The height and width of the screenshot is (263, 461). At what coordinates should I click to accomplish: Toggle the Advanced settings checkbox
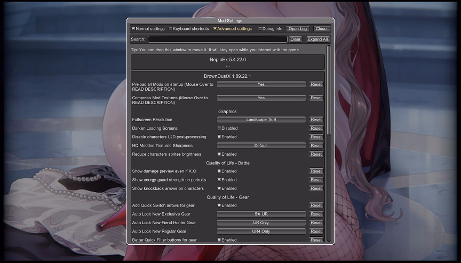coord(215,29)
